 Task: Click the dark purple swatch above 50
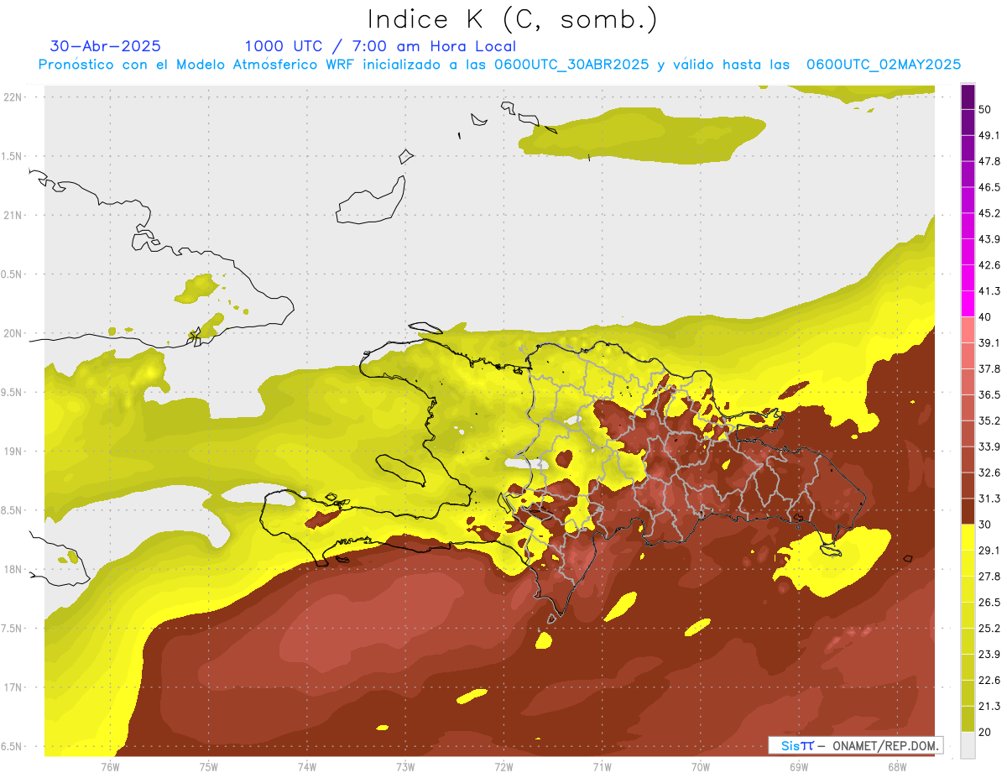(968, 97)
